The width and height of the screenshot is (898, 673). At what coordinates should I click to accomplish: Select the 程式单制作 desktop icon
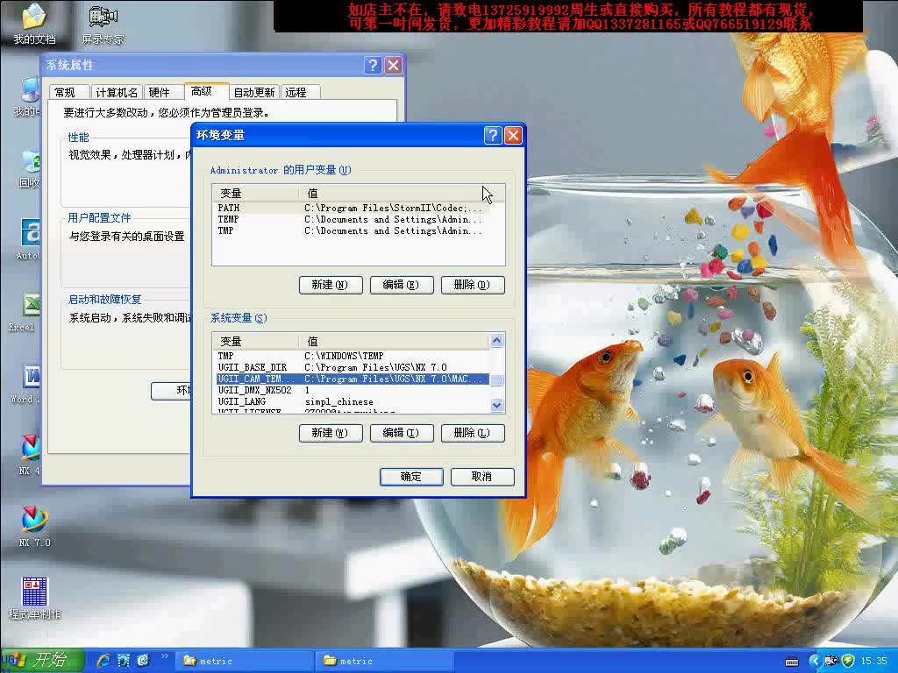(34, 598)
